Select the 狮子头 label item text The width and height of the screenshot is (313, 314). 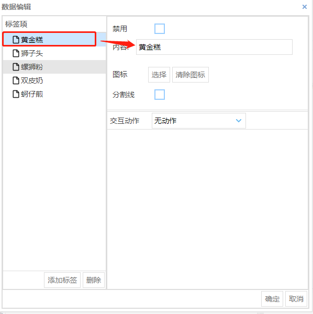click(x=32, y=53)
